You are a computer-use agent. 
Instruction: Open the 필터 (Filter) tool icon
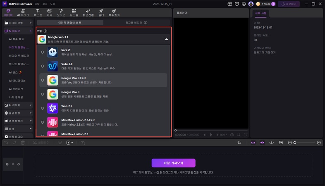101,13
